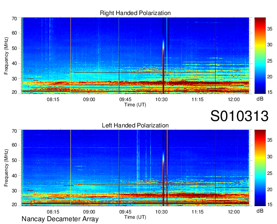Click "15" value on Right Handed dB colorbar
277x224 pixels.
click(270, 92)
